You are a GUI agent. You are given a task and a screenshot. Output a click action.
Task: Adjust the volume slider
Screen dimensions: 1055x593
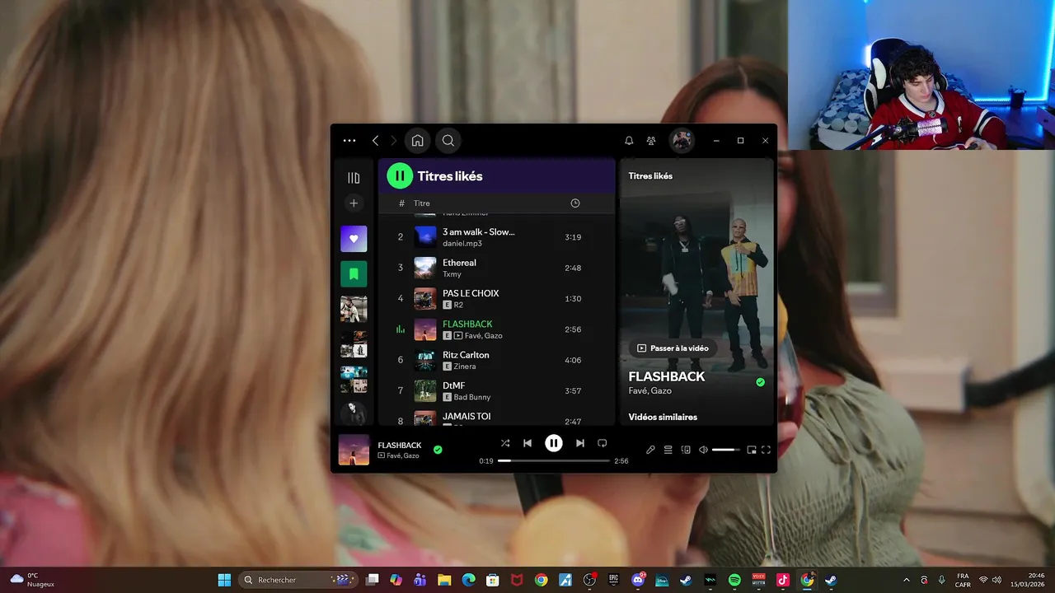[x=726, y=450]
